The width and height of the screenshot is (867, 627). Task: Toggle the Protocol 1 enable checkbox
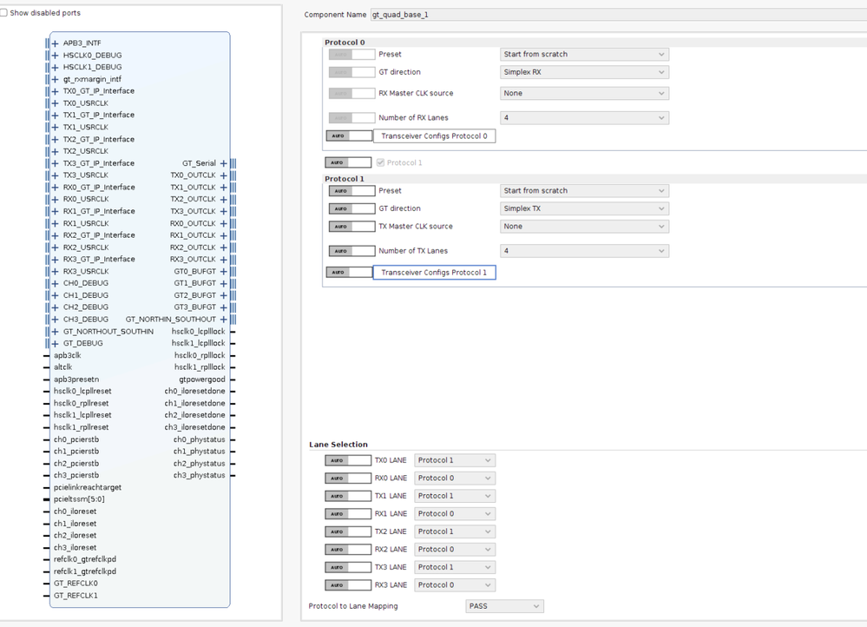coord(380,162)
